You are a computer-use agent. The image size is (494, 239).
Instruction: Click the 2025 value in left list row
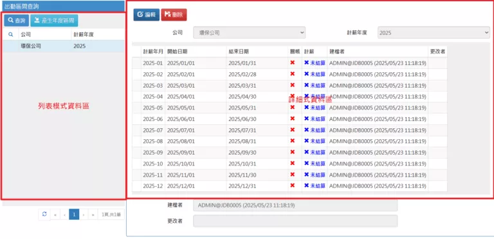79,46
